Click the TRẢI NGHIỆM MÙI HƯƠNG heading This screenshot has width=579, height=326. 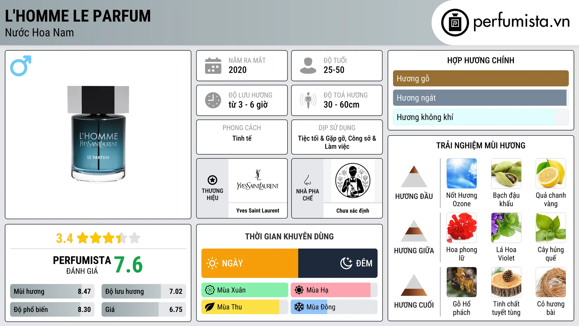coord(481,145)
